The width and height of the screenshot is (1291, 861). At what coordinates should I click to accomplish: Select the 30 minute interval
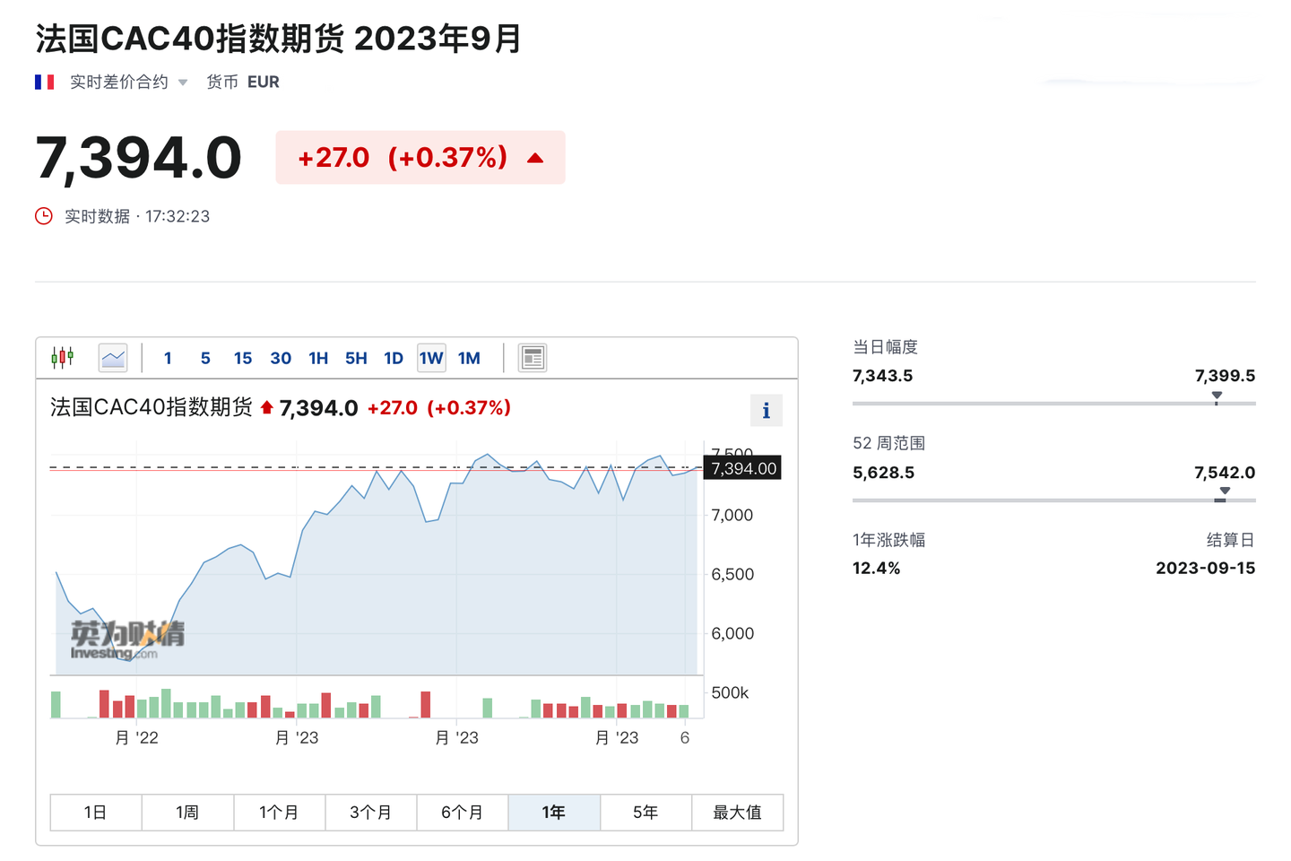tap(281, 357)
